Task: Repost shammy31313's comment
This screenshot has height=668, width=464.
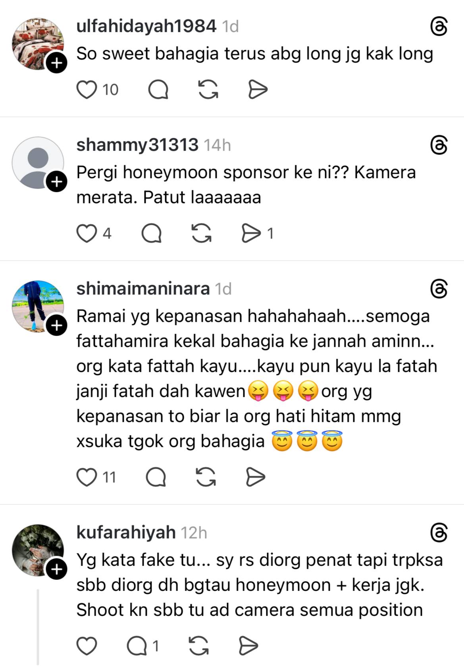Action: tap(202, 233)
